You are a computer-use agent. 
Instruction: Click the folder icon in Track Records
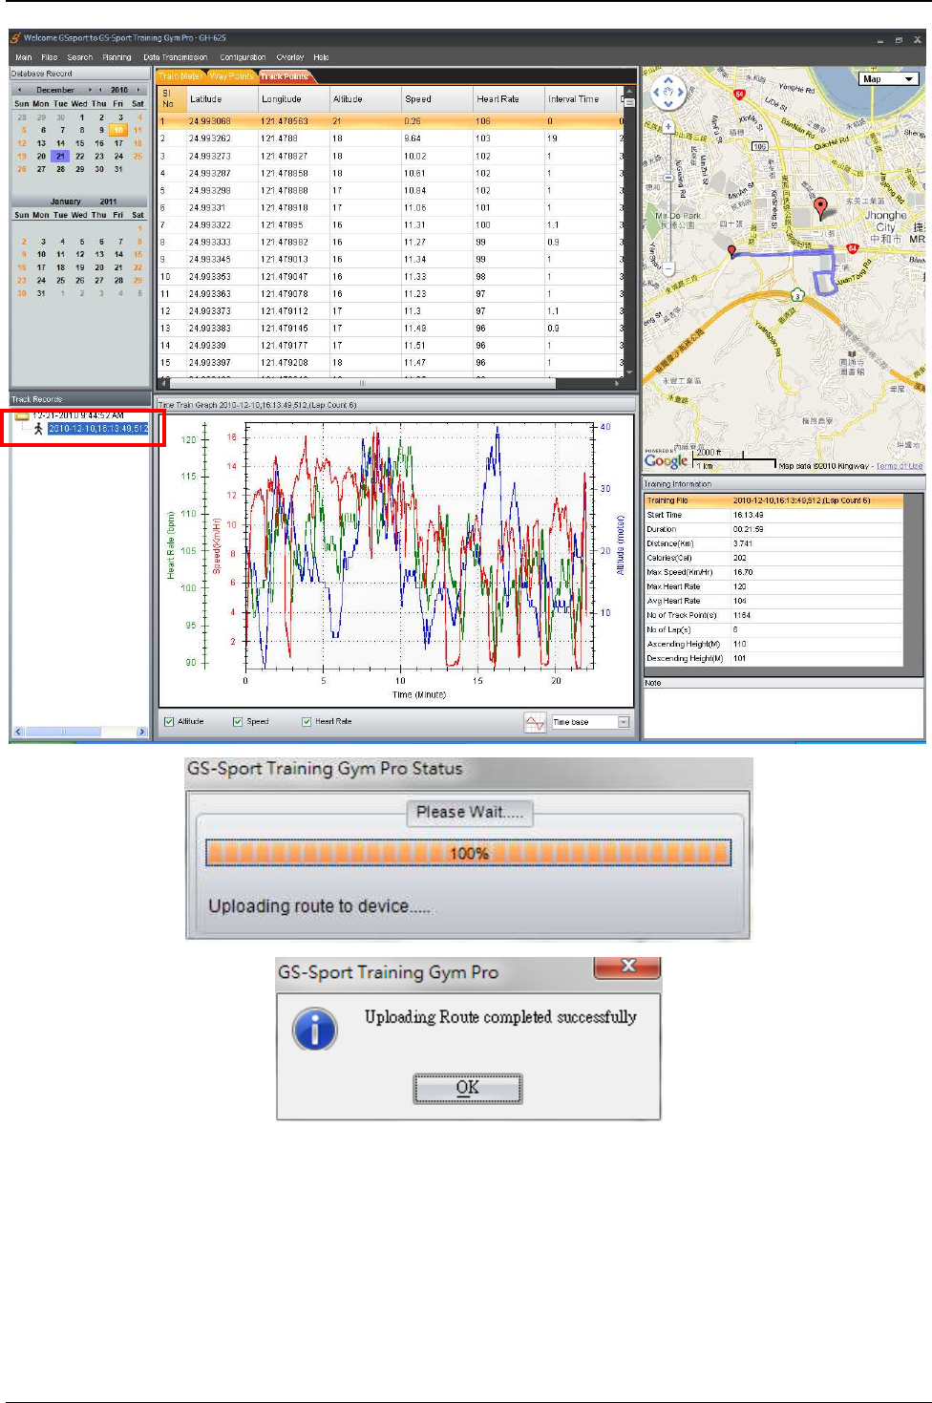(x=21, y=416)
